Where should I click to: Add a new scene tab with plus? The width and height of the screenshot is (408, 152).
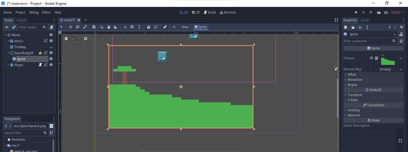tap(85, 20)
